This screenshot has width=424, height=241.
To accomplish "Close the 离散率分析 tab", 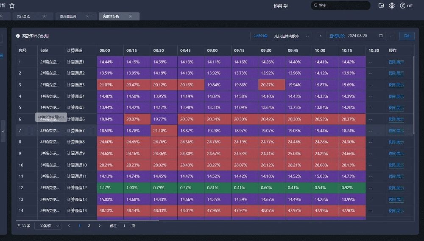I will 131,16.
